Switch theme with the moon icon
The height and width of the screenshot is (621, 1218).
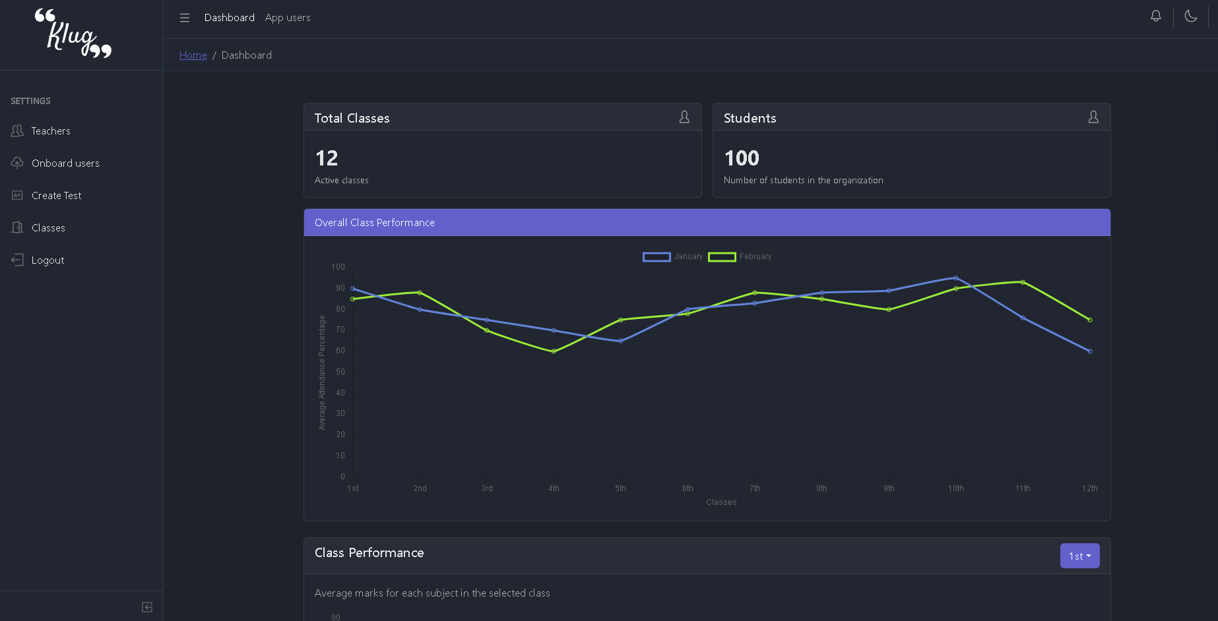(1191, 16)
